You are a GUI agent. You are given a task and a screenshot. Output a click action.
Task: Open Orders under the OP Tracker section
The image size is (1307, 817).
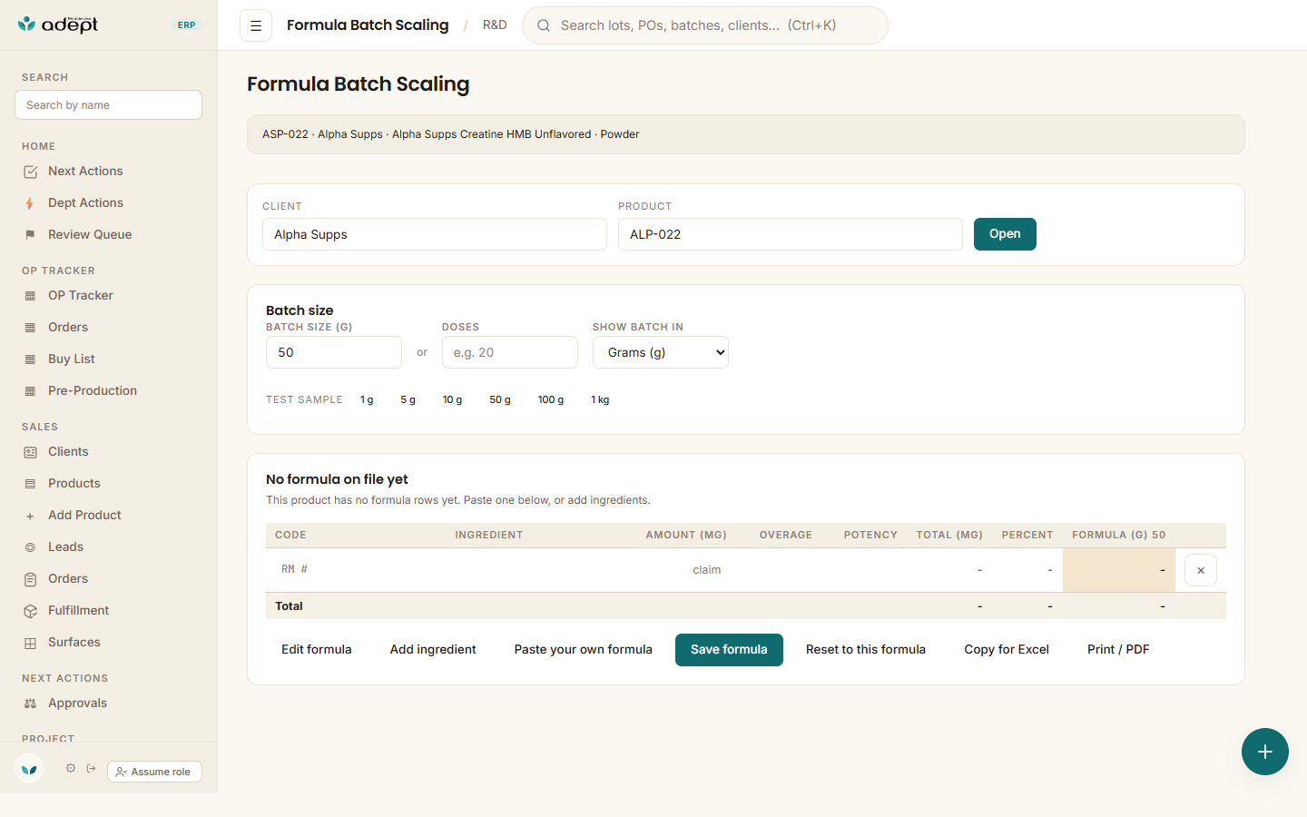click(68, 327)
